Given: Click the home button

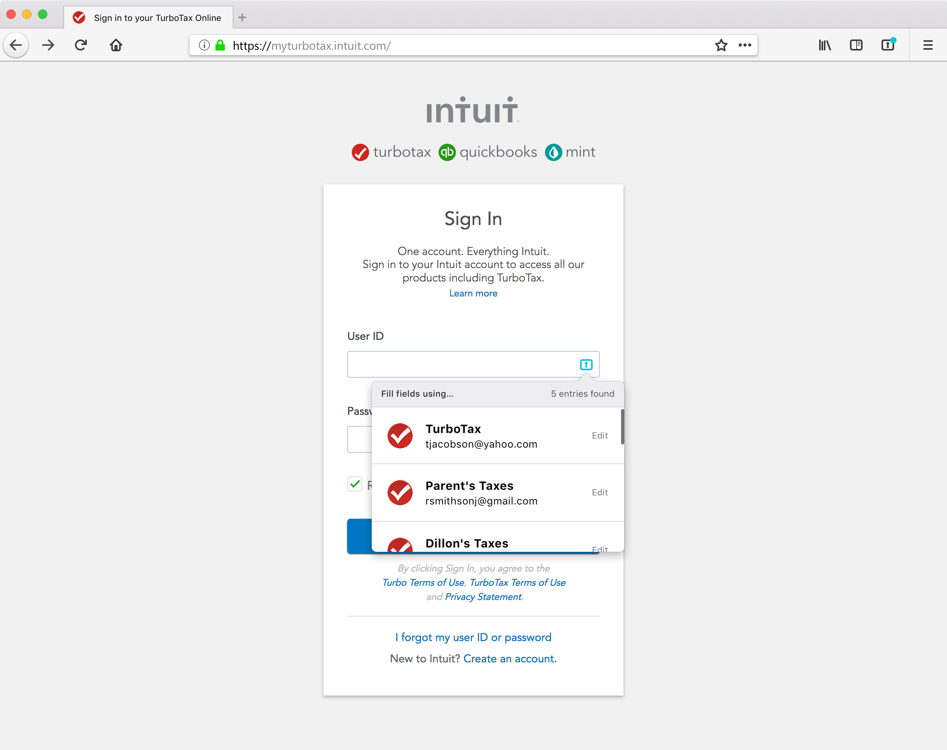Looking at the screenshot, I should point(115,45).
